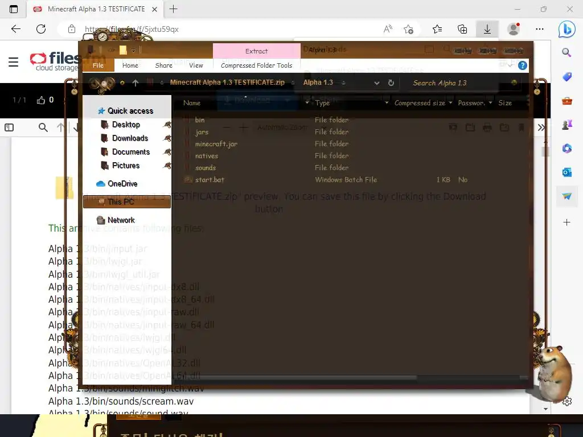
Task: Open Explorer help question mark icon
Action: (x=523, y=66)
